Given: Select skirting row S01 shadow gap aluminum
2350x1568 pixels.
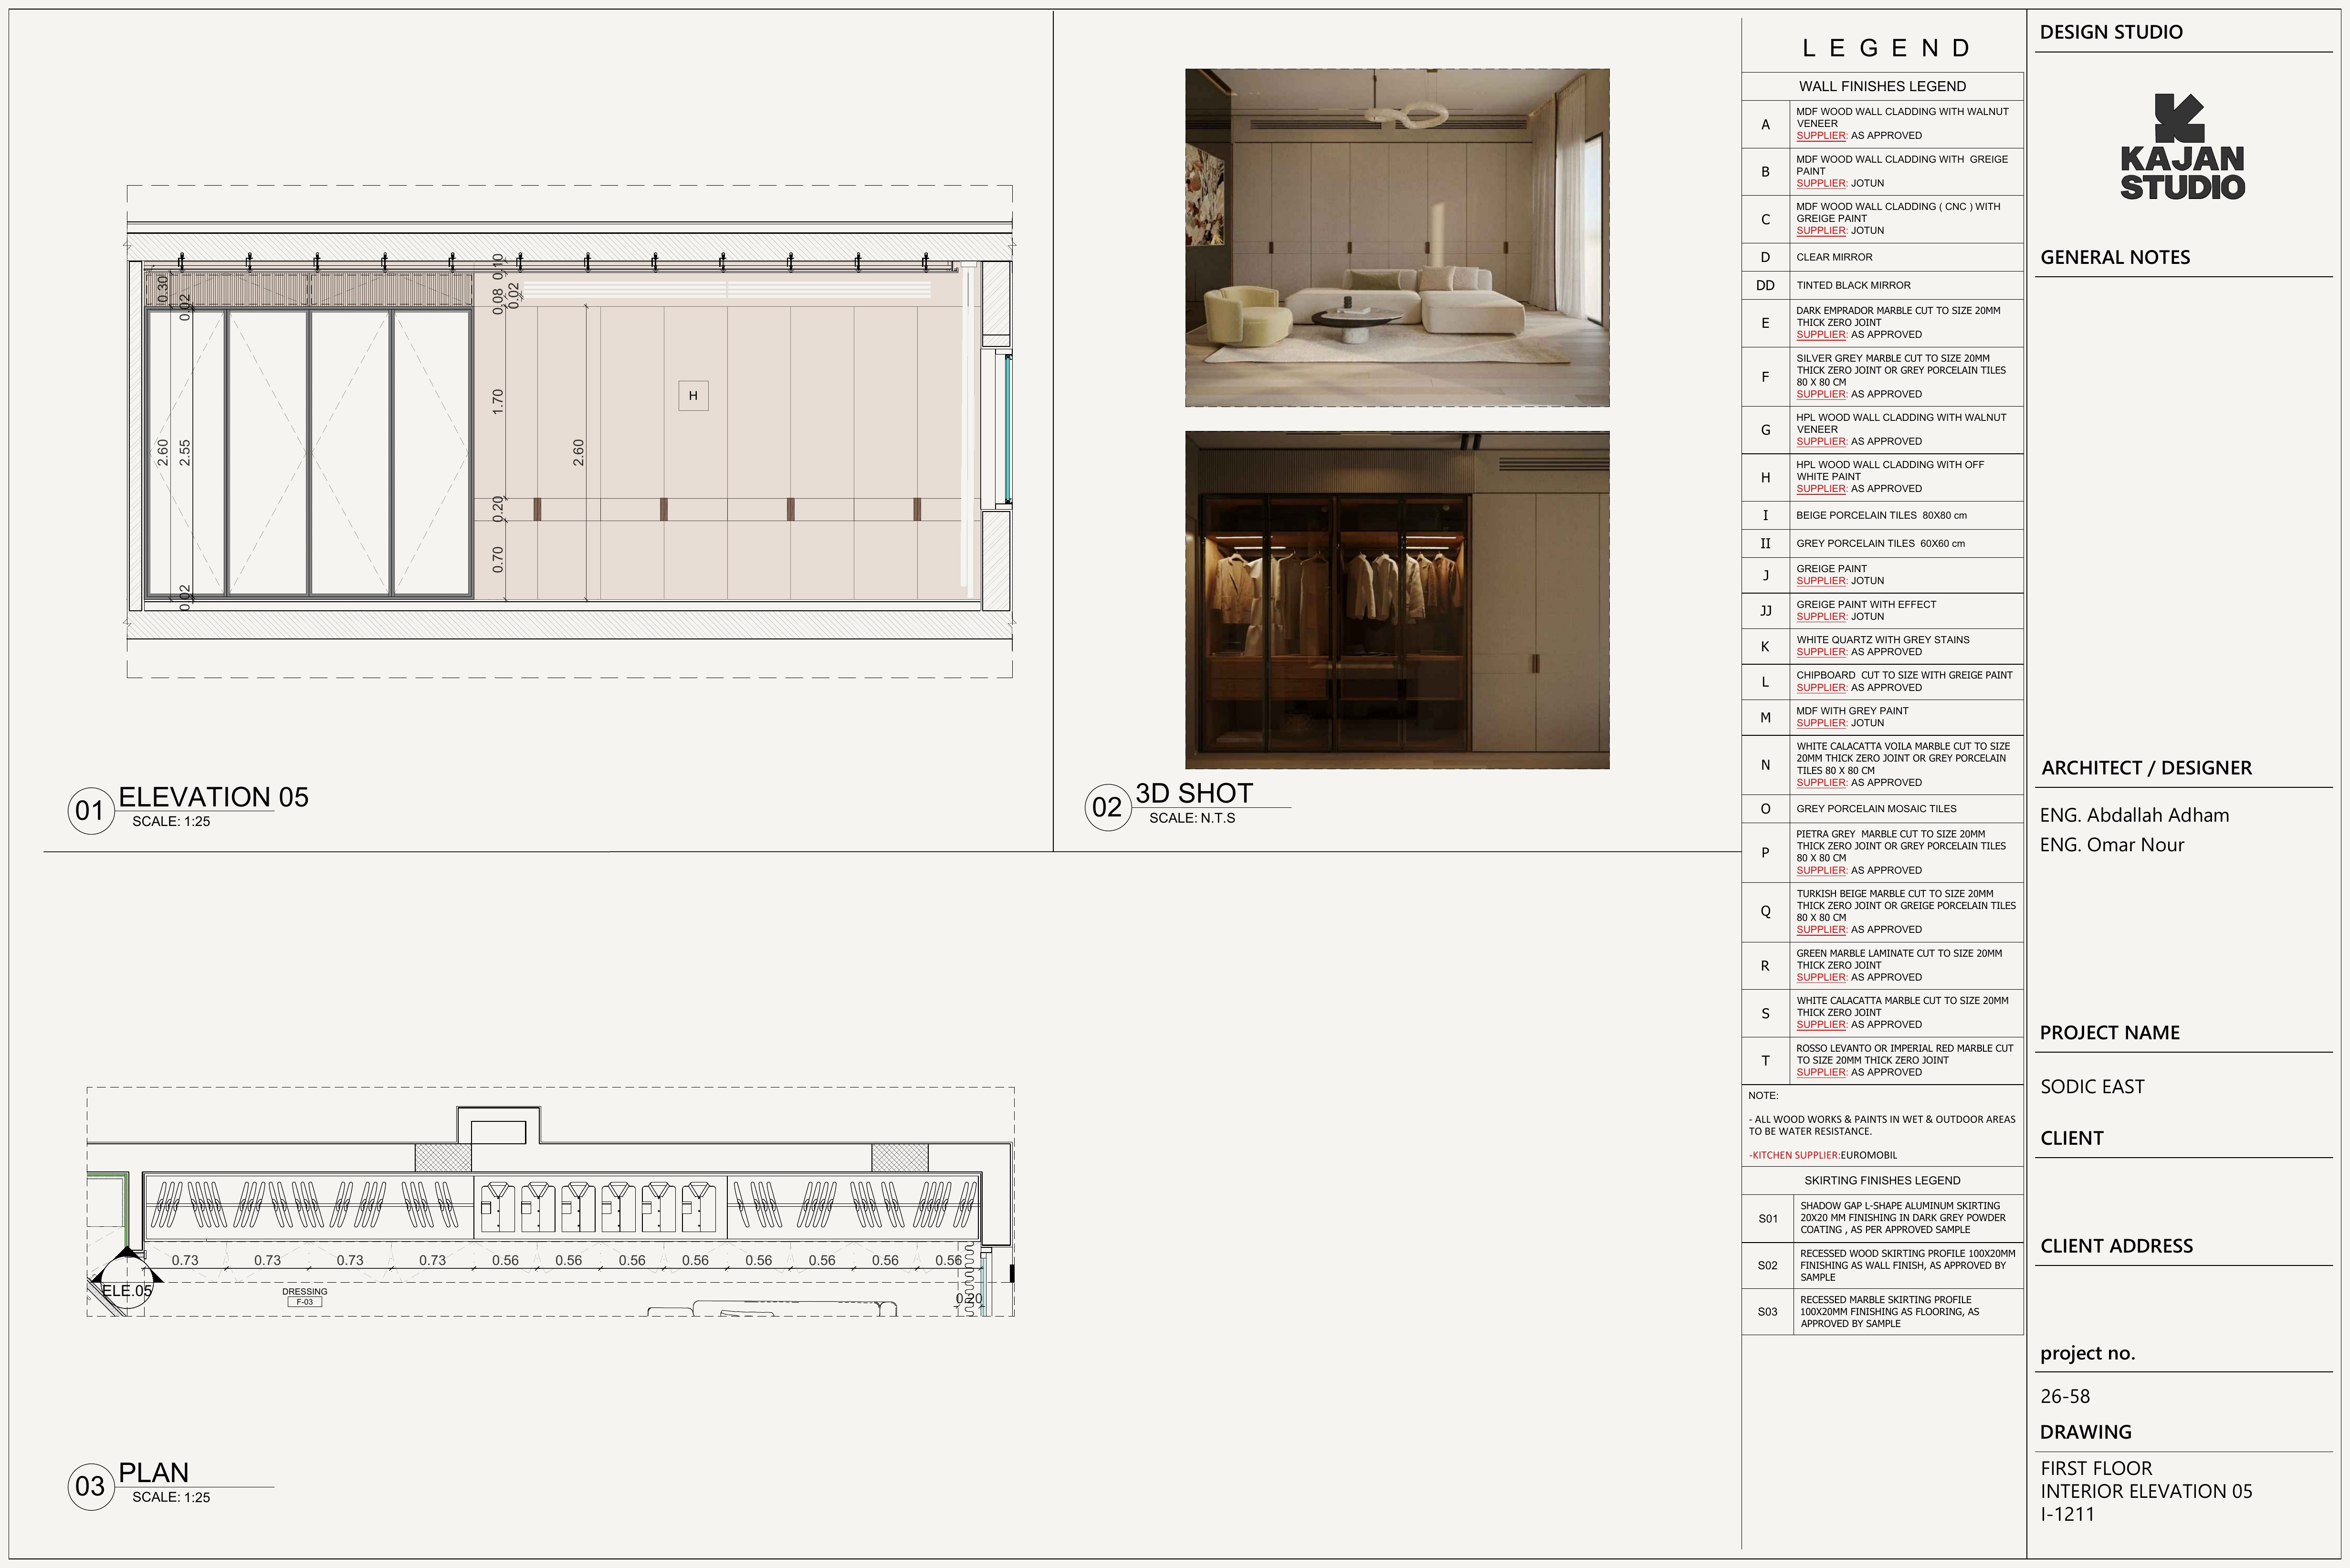Looking at the screenshot, I should [x=1882, y=1218].
